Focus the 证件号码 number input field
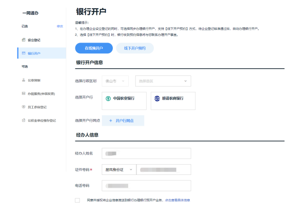This screenshot has width=305, height=218. click(x=164, y=170)
